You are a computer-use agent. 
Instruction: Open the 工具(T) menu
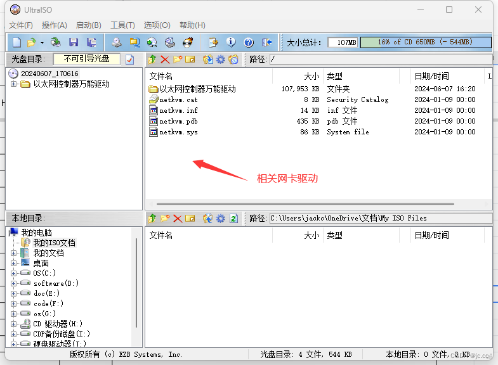(x=122, y=25)
